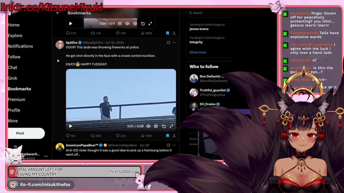Viewport: 344px width, 193px height.
Task: Open AmericanPapaBear's profile avatar
Action: coord(60,147)
